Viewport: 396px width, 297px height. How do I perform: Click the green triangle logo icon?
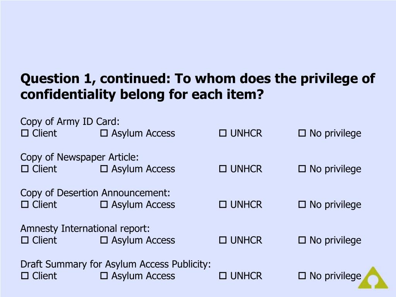tap(373, 278)
